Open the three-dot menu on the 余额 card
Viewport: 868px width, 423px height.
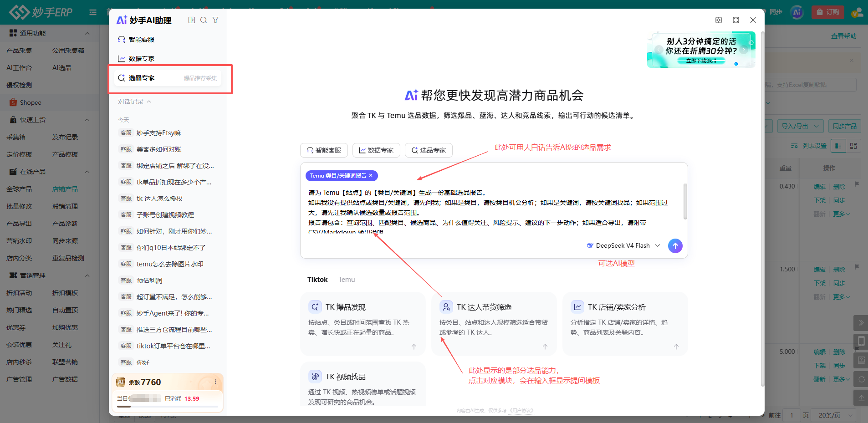(215, 382)
